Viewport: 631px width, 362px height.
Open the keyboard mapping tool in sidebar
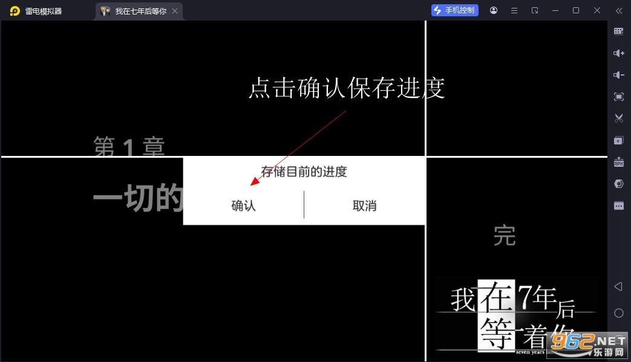pos(618,31)
